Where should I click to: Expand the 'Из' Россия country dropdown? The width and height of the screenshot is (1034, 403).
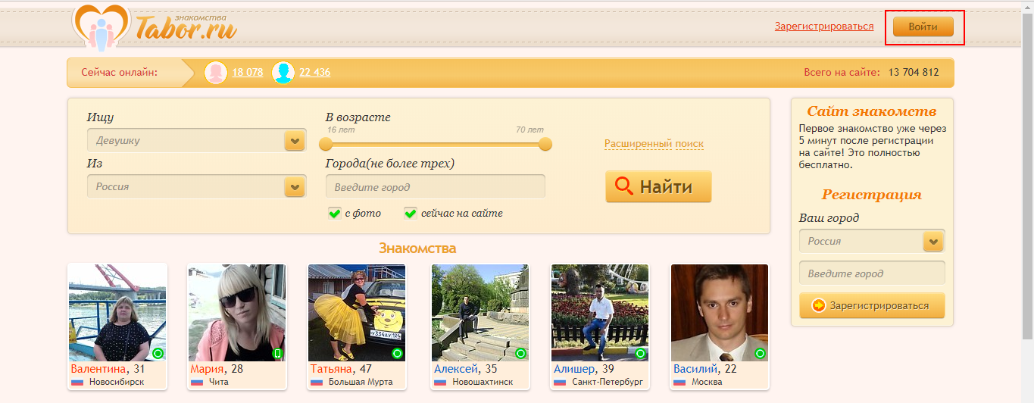coord(294,187)
